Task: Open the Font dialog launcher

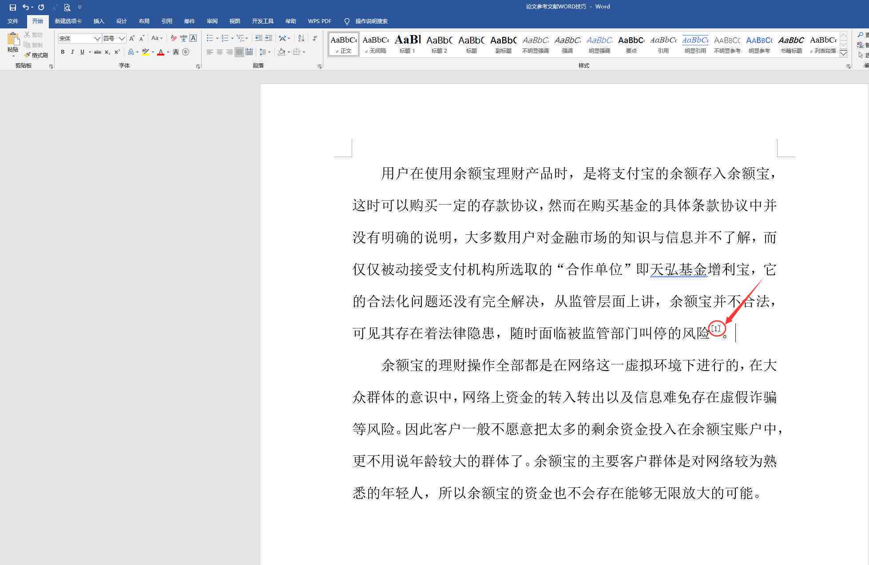Action: click(x=198, y=67)
